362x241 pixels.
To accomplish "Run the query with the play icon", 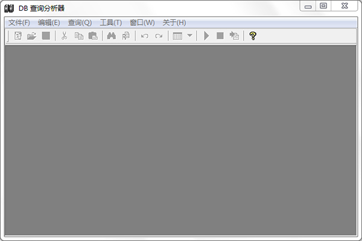I will (206, 36).
